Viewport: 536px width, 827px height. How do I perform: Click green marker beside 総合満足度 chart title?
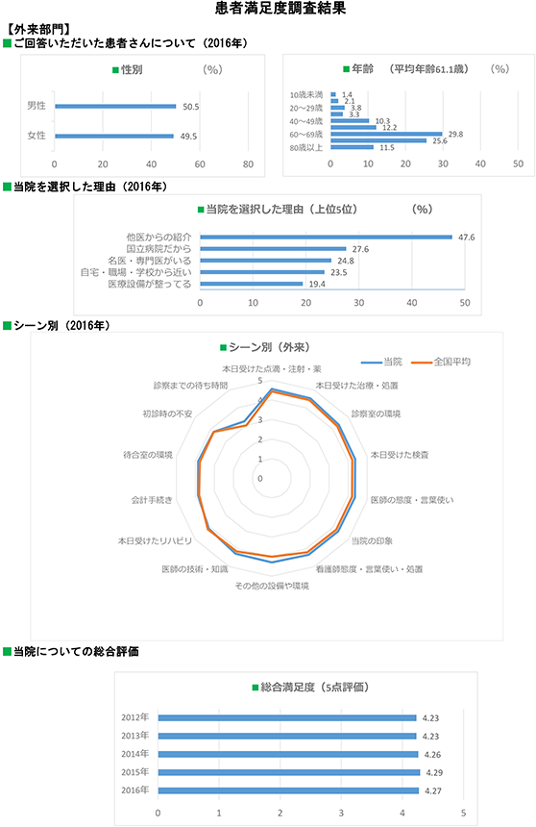click(x=256, y=688)
